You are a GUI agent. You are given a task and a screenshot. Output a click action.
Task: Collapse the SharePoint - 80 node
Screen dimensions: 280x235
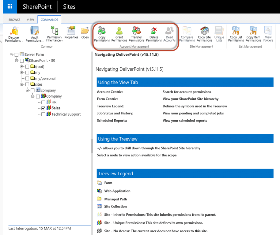coord(17,61)
